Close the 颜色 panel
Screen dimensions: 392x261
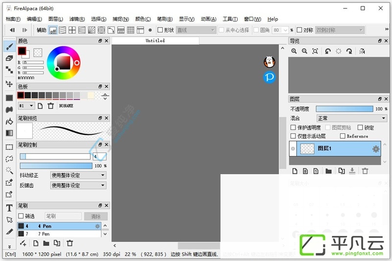[106, 41]
